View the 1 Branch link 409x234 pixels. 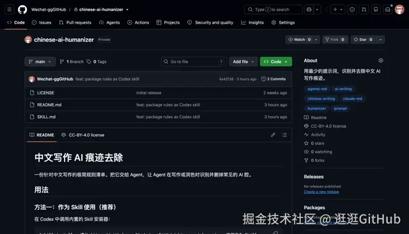pos(72,62)
